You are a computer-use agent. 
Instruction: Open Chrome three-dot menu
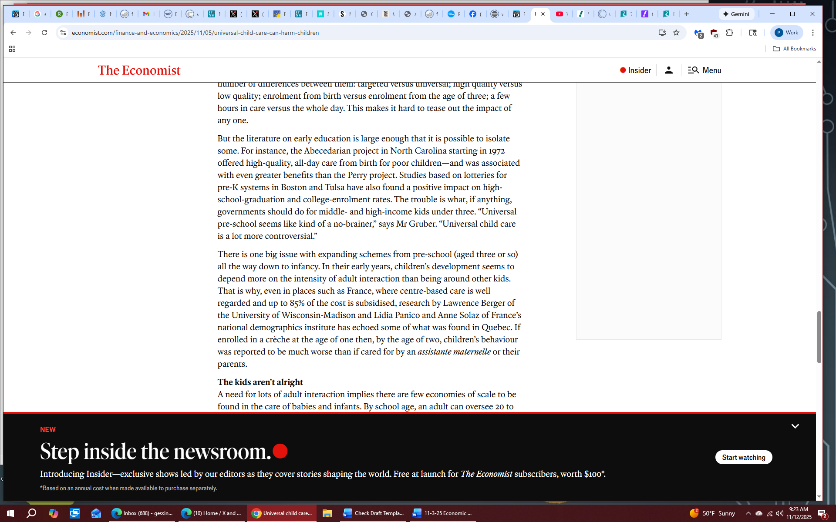pyautogui.click(x=813, y=33)
